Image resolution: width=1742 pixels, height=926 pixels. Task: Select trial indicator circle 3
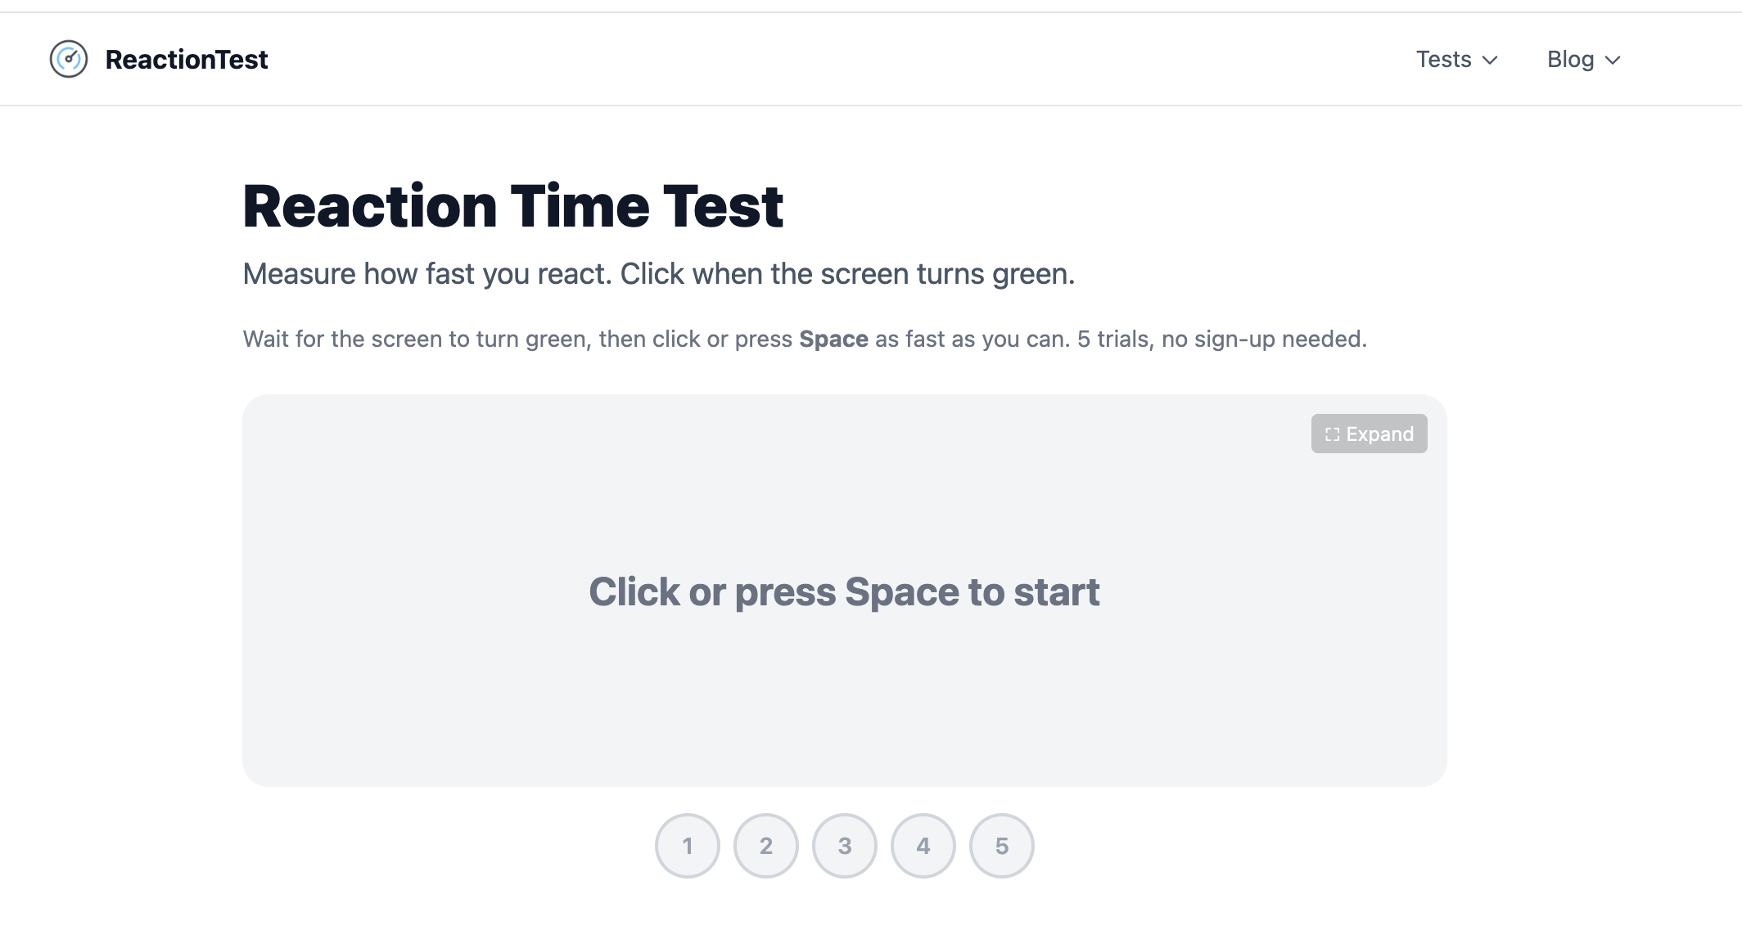(845, 846)
